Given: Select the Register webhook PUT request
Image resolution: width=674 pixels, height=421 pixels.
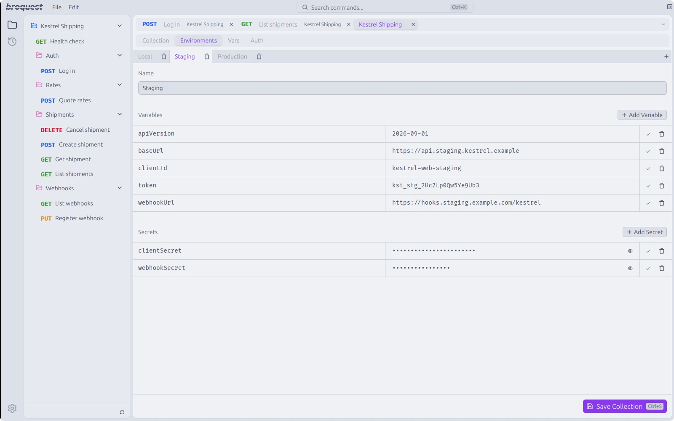Looking at the screenshot, I should point(72,218).
